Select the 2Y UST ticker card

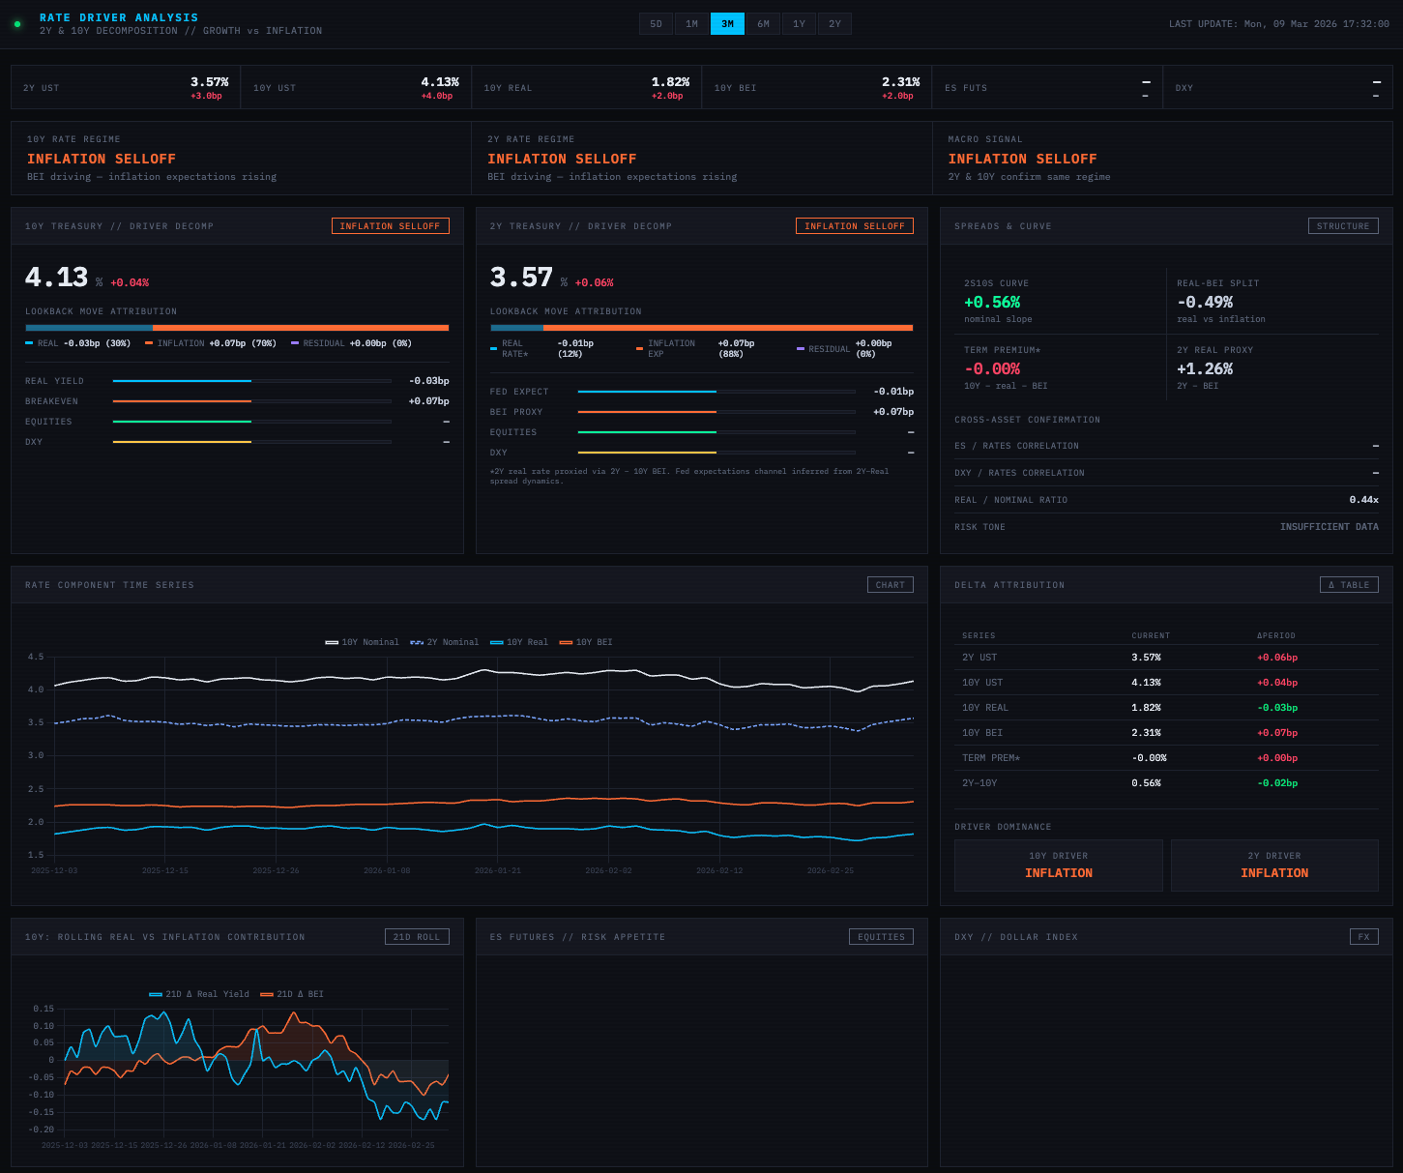(x=126, y=87)
